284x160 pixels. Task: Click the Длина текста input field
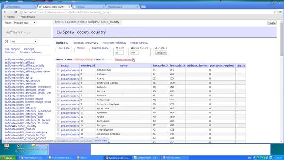coord(135,52)
